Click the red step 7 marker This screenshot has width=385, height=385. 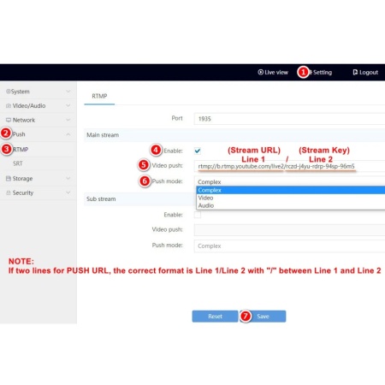point(246,316)
